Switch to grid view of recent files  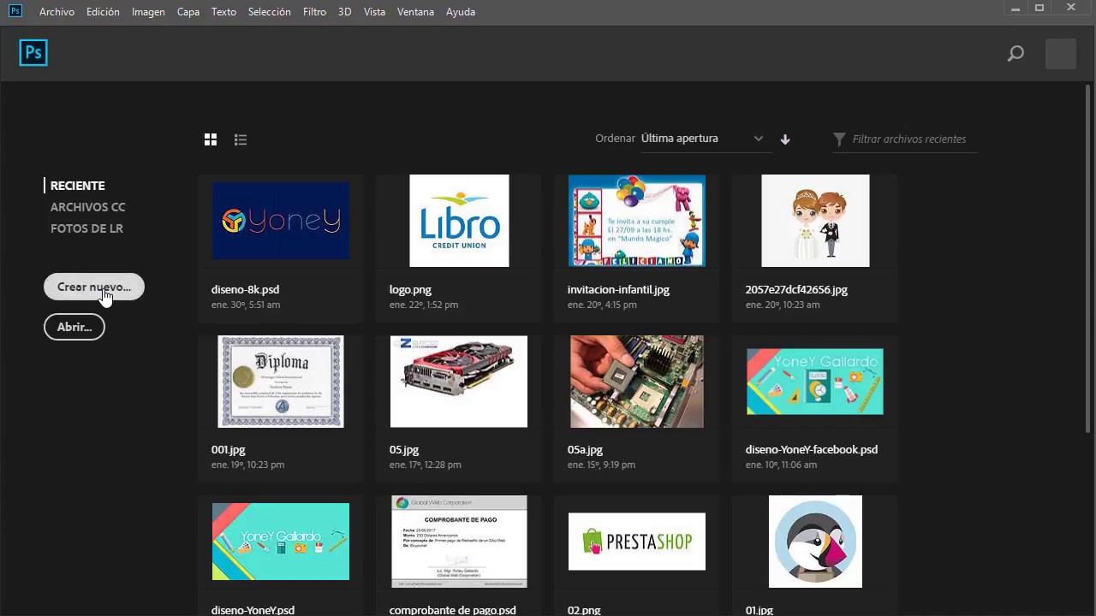pos(211,139)
